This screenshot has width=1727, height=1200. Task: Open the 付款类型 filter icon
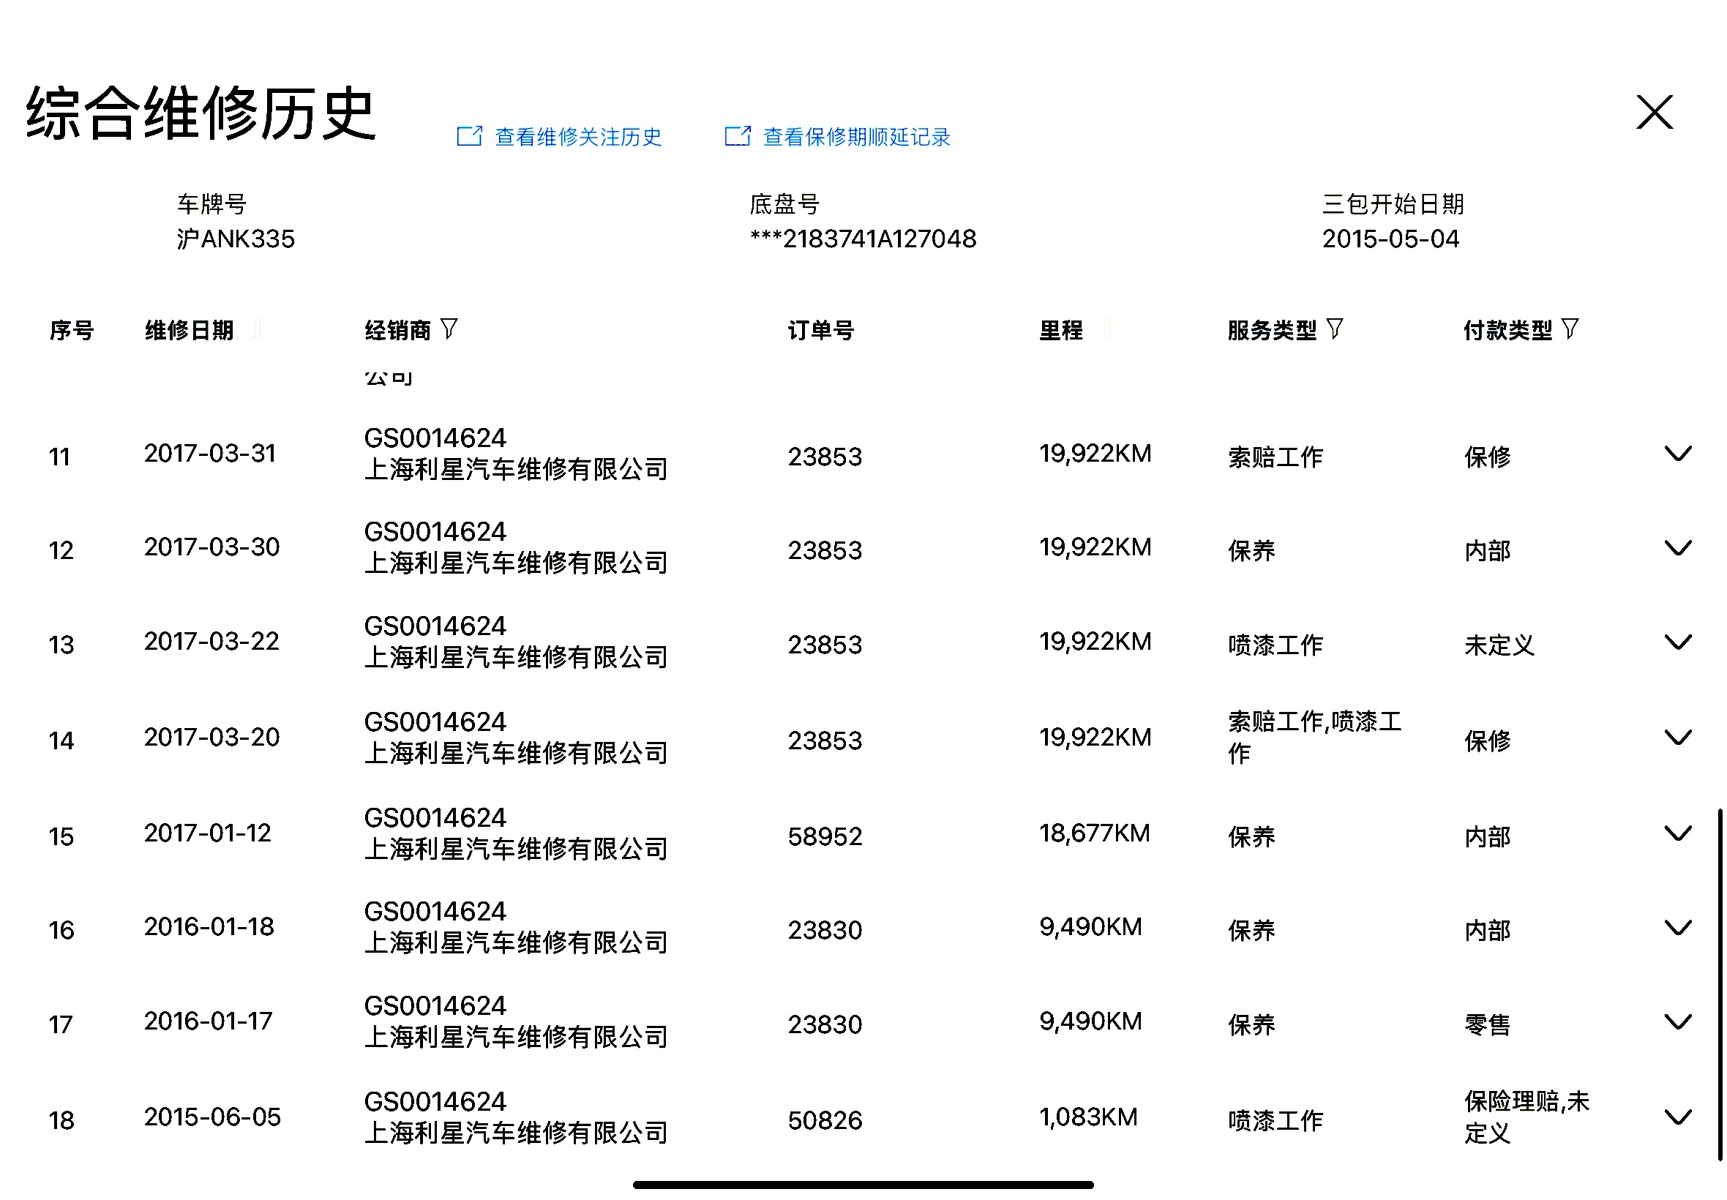pyautogui.click(x=1568, y=329)
